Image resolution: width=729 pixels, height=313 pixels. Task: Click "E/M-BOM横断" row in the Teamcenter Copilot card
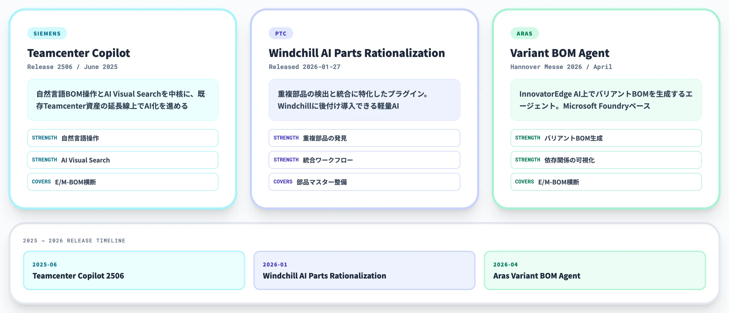[123, 182]
